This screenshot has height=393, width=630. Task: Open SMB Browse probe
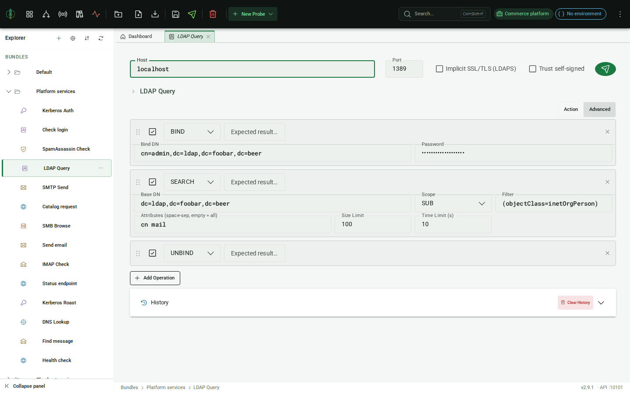coord(57,226)
